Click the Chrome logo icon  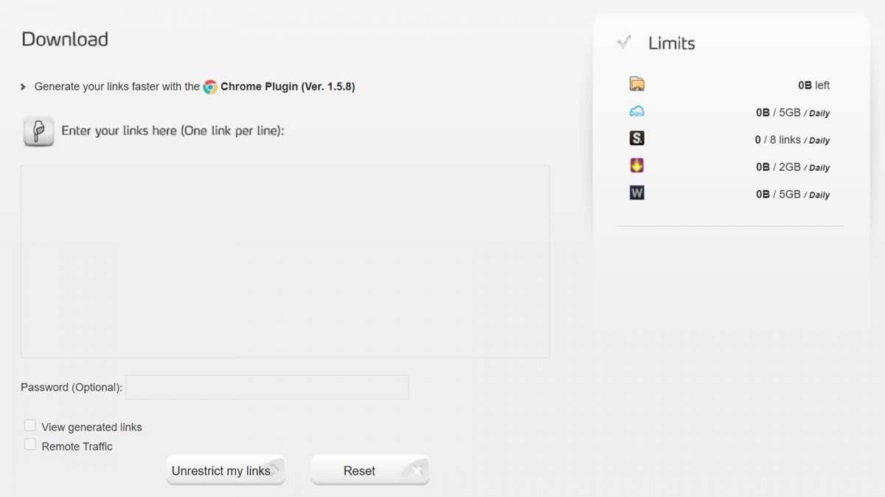coord(210,87)
